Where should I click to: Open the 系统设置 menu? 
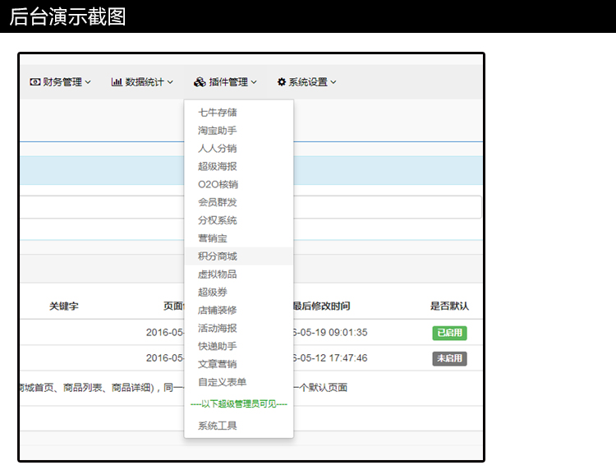pyautogui.click(x=307, y=82)
